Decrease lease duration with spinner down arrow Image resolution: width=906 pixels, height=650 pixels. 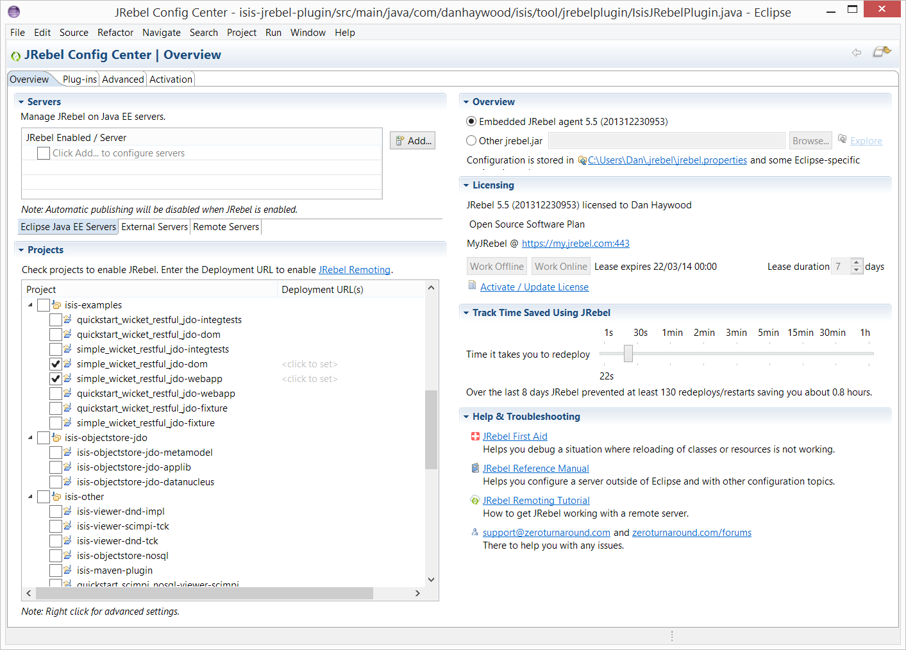pos(857,271)
